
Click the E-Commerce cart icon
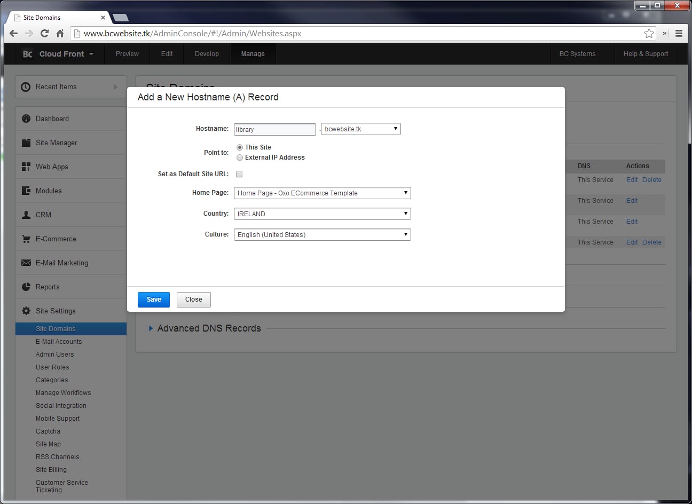pos(26,239)
